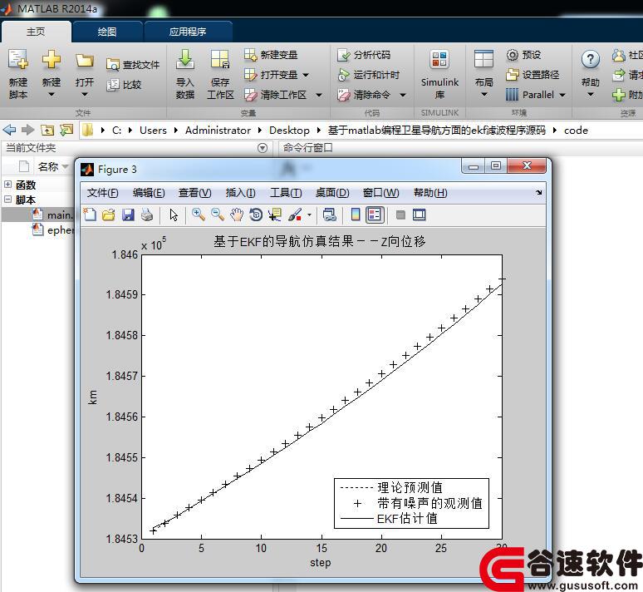This screenshot has height=592, width=643.
Task: Click the dock figure arrow icon
Action: pyautogui.click(x=538, y=192)
